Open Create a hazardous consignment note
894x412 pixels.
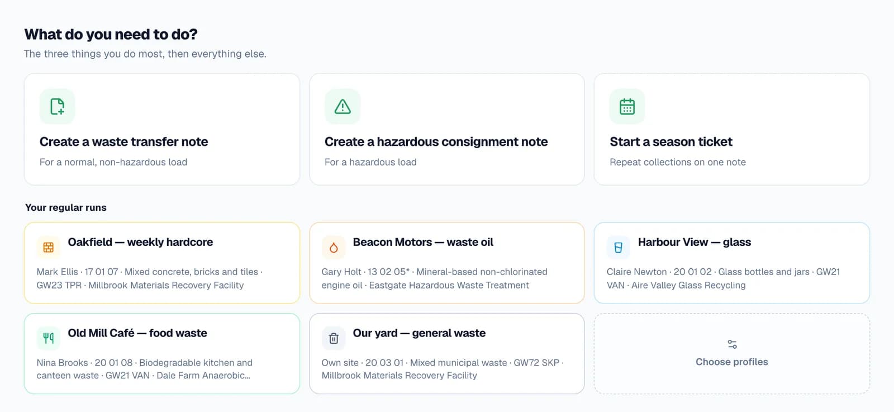pyautogui.click(x=447, y=129)
